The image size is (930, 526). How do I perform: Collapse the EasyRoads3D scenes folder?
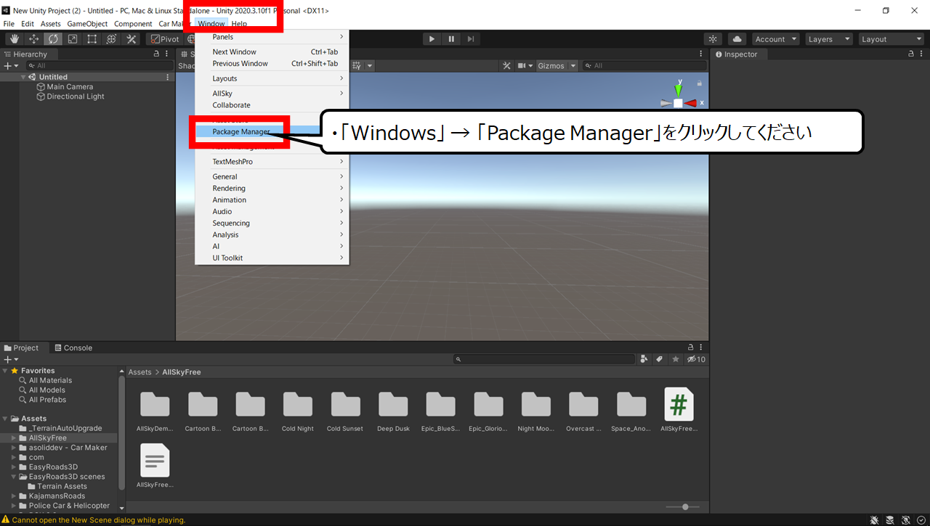13,477
